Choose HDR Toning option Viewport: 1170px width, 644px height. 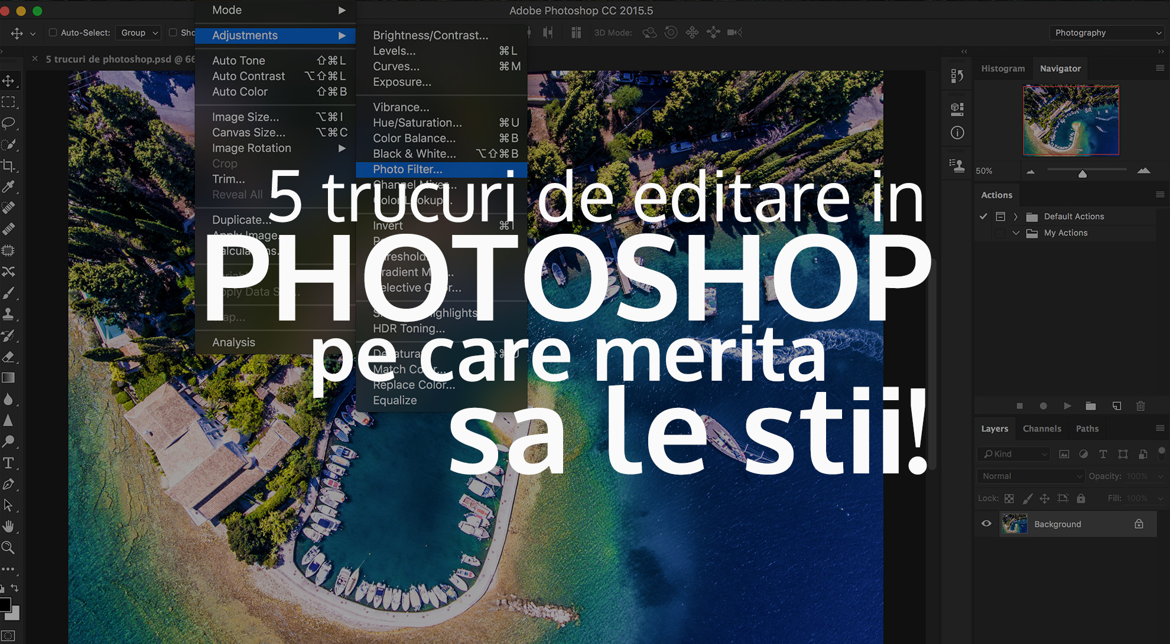[441, 328]
